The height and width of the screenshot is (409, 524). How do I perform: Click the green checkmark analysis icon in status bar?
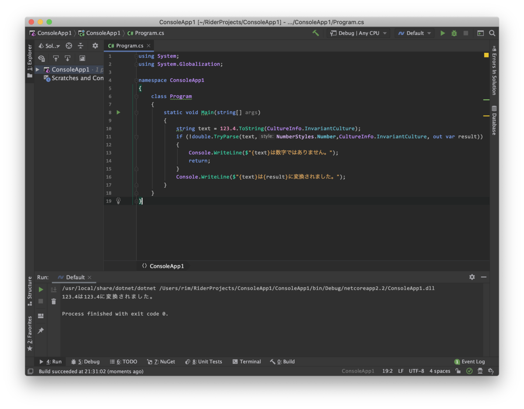(x=469, y=371)
